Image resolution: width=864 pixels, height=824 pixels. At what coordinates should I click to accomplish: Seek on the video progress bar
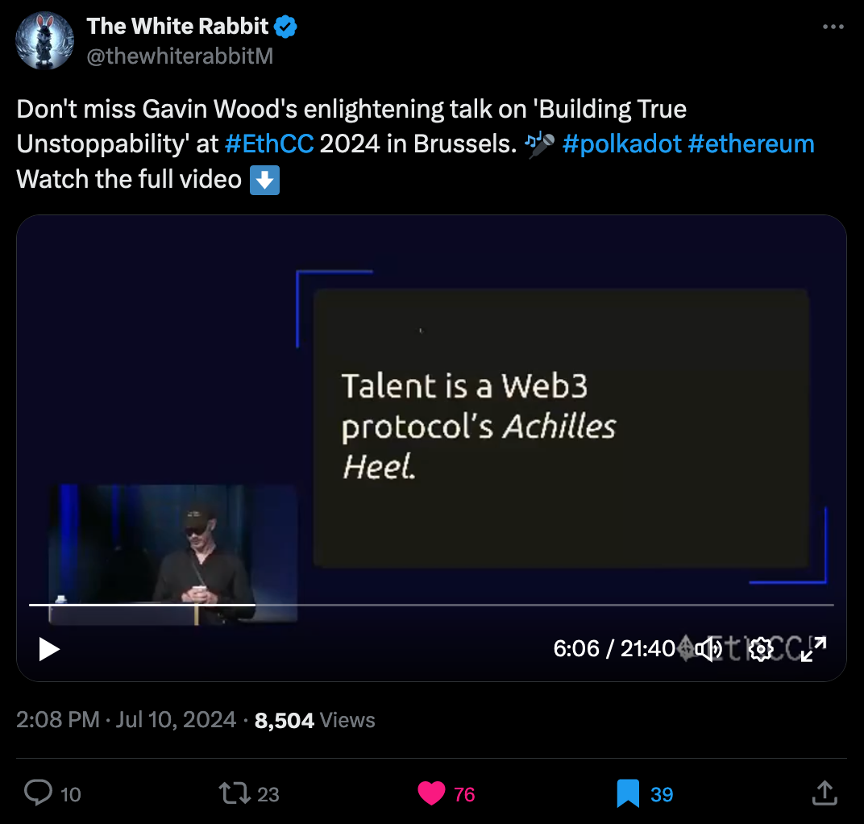tap(431, 605)
